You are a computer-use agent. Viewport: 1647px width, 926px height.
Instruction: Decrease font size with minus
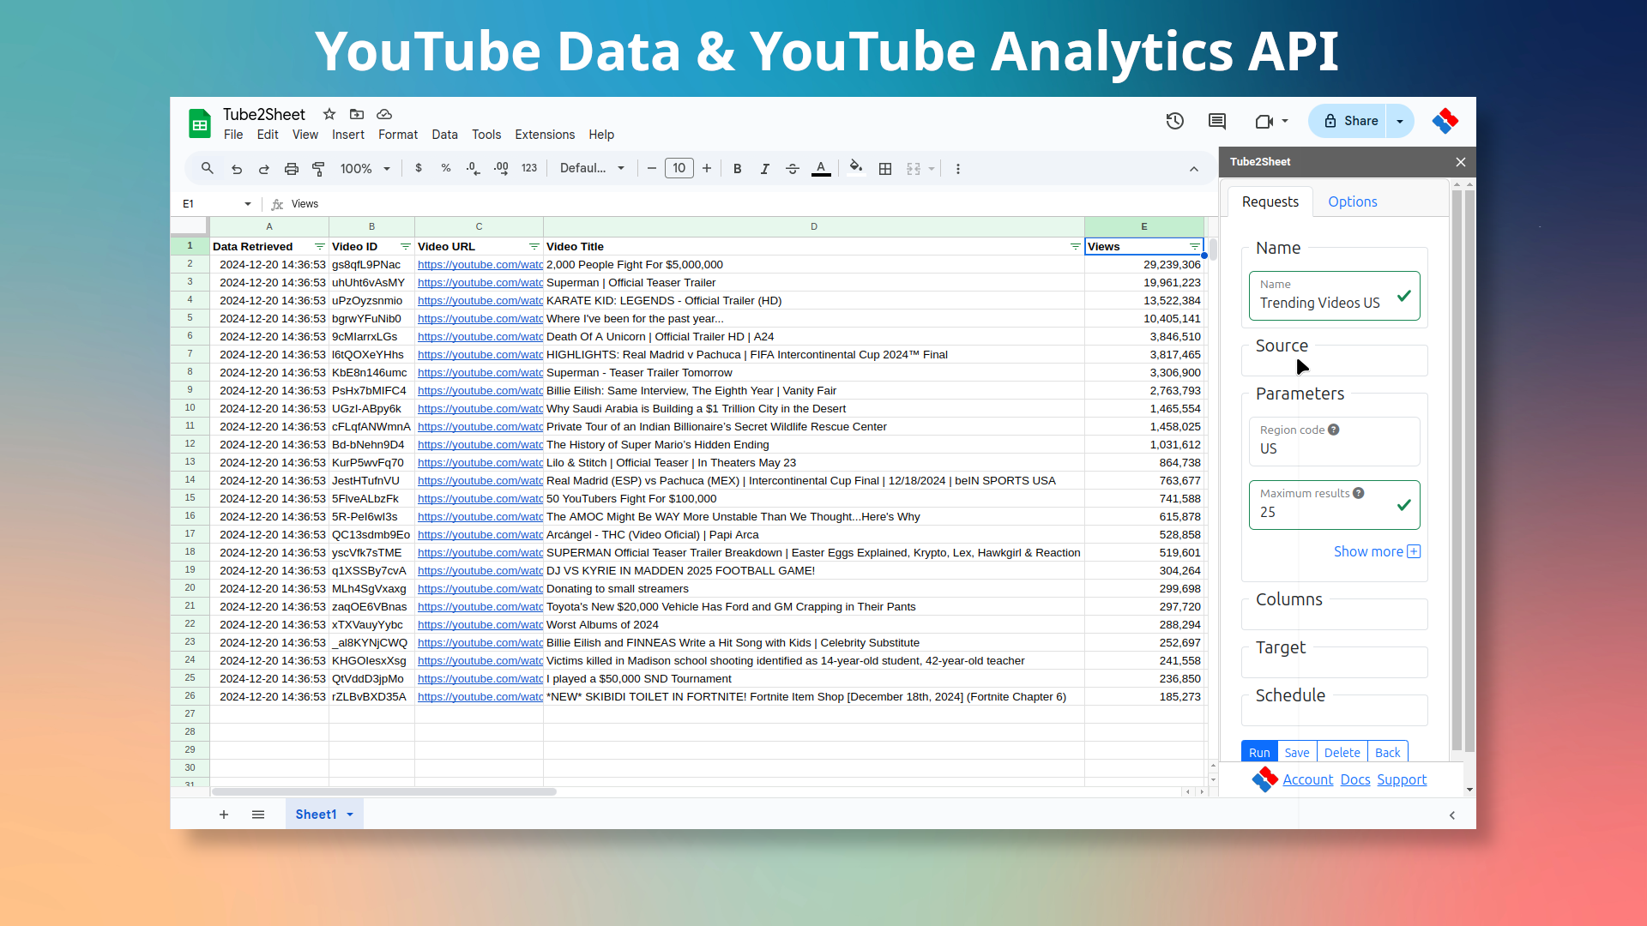(x=652, y=168)
